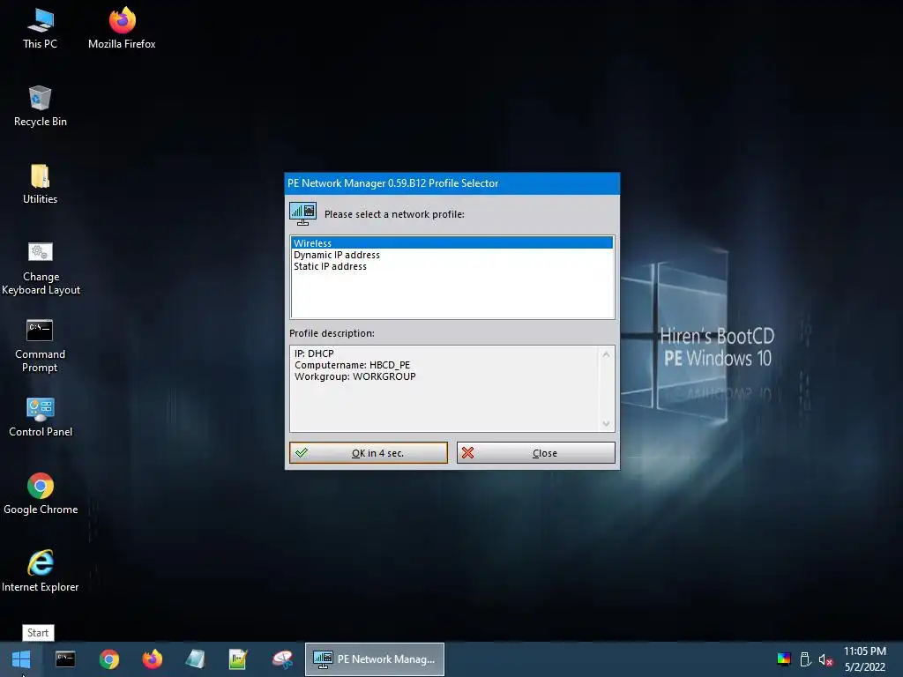Click the Profile Selector title bar

(x=452, y=183)
